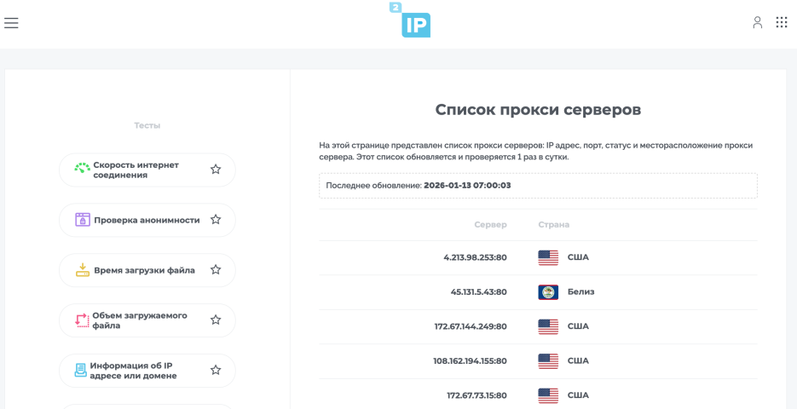Click the Belize flag icon
797x409 pixels.
548,292
